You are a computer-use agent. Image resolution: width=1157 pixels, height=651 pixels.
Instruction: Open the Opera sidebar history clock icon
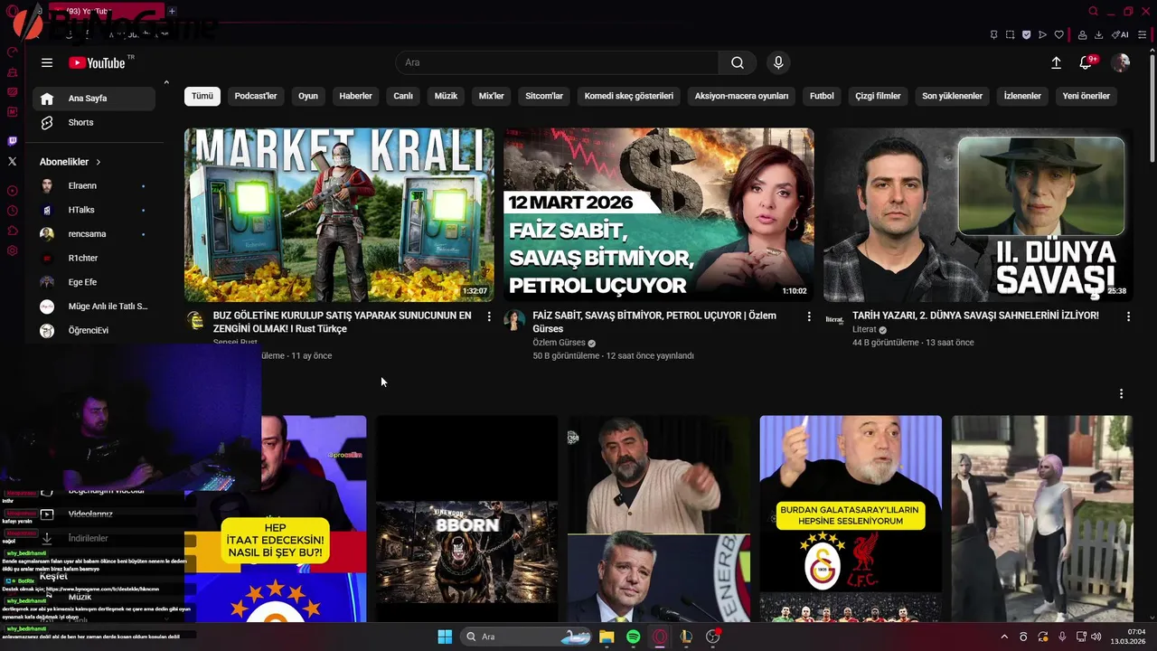[x=12, y=211]
